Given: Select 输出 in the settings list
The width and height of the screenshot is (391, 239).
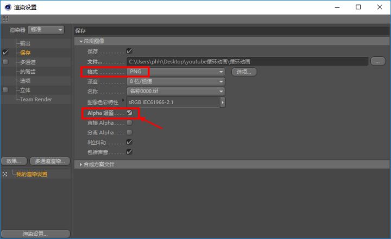Looking at the screenshot, I should coord(26,43).
